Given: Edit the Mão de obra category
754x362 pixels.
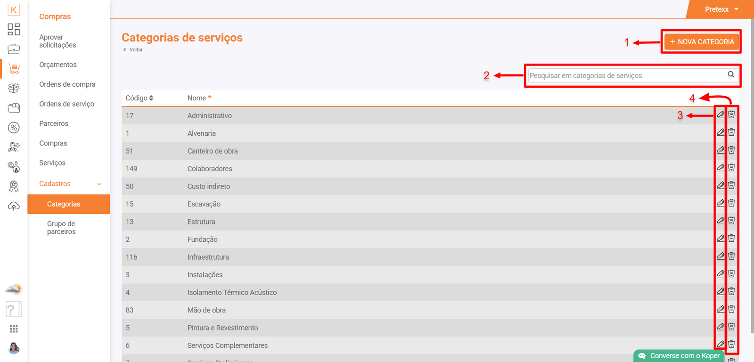Looking at the screenshot, I should pos(721,309).
